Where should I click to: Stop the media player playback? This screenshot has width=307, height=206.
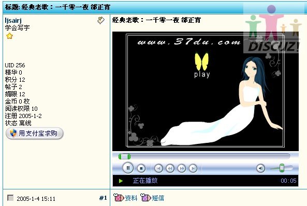click(x=141, y=168)
